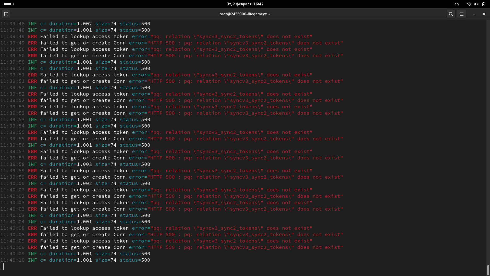Click the 11:39:49 failed to get or create Conn line
490x276 pixels.
(171, 43)
